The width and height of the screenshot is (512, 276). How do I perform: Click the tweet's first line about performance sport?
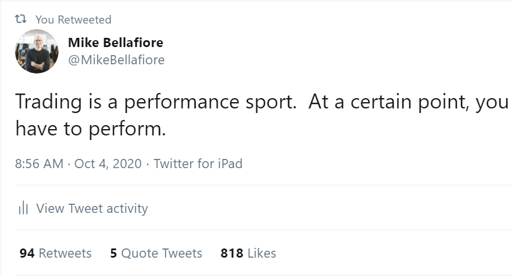coord(262,102)
